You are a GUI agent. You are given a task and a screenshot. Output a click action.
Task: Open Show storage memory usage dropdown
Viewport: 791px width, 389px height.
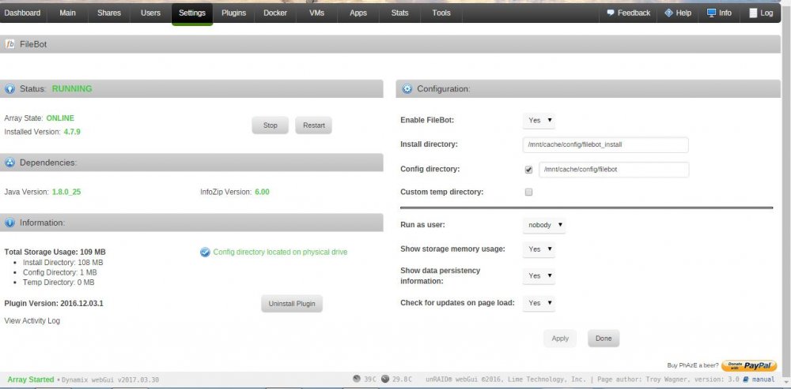[539, 249]
